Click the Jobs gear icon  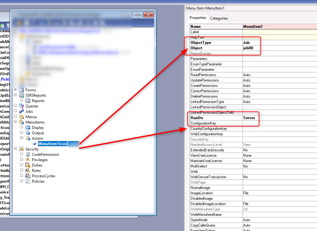point(21,112)
